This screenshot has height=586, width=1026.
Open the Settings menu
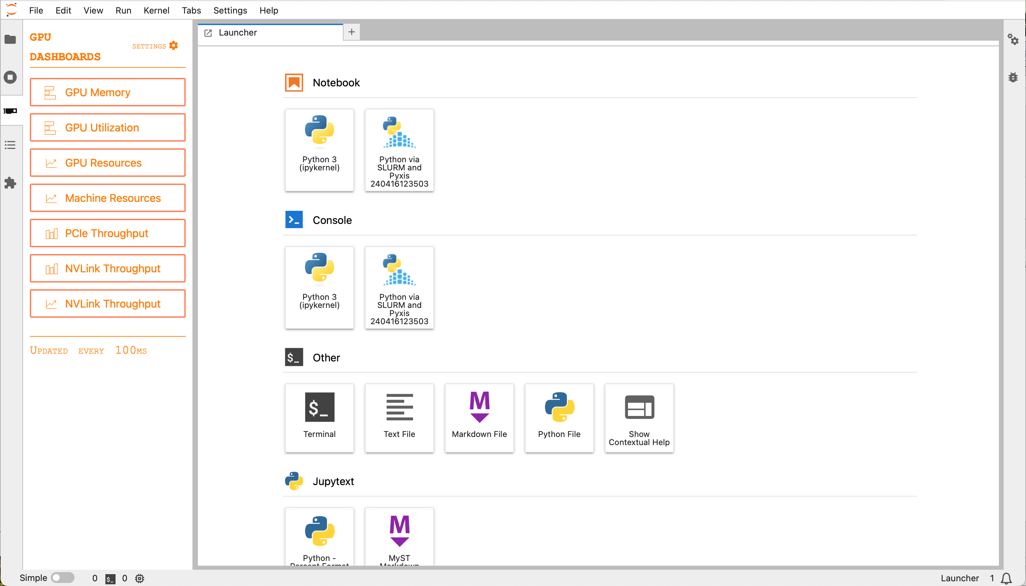230,10
